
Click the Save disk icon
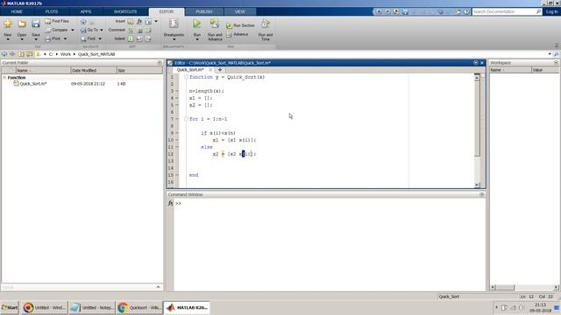[36, 24]
